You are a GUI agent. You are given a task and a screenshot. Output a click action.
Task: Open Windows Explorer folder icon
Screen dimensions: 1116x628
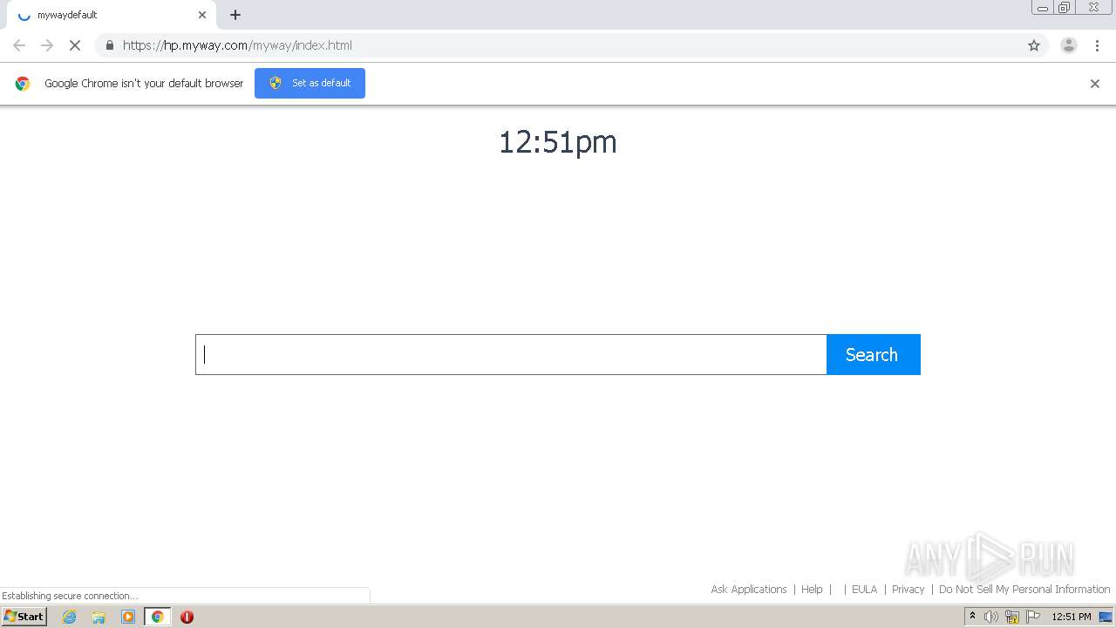point(99,617)
